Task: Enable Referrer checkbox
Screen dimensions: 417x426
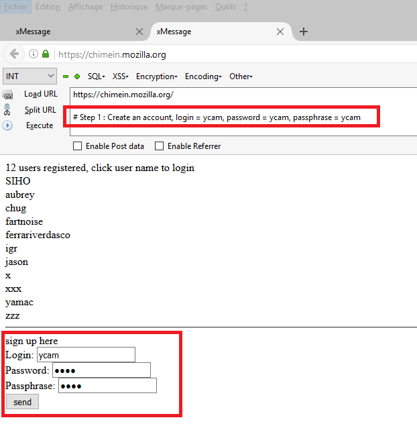Action: tap(159, 146)
